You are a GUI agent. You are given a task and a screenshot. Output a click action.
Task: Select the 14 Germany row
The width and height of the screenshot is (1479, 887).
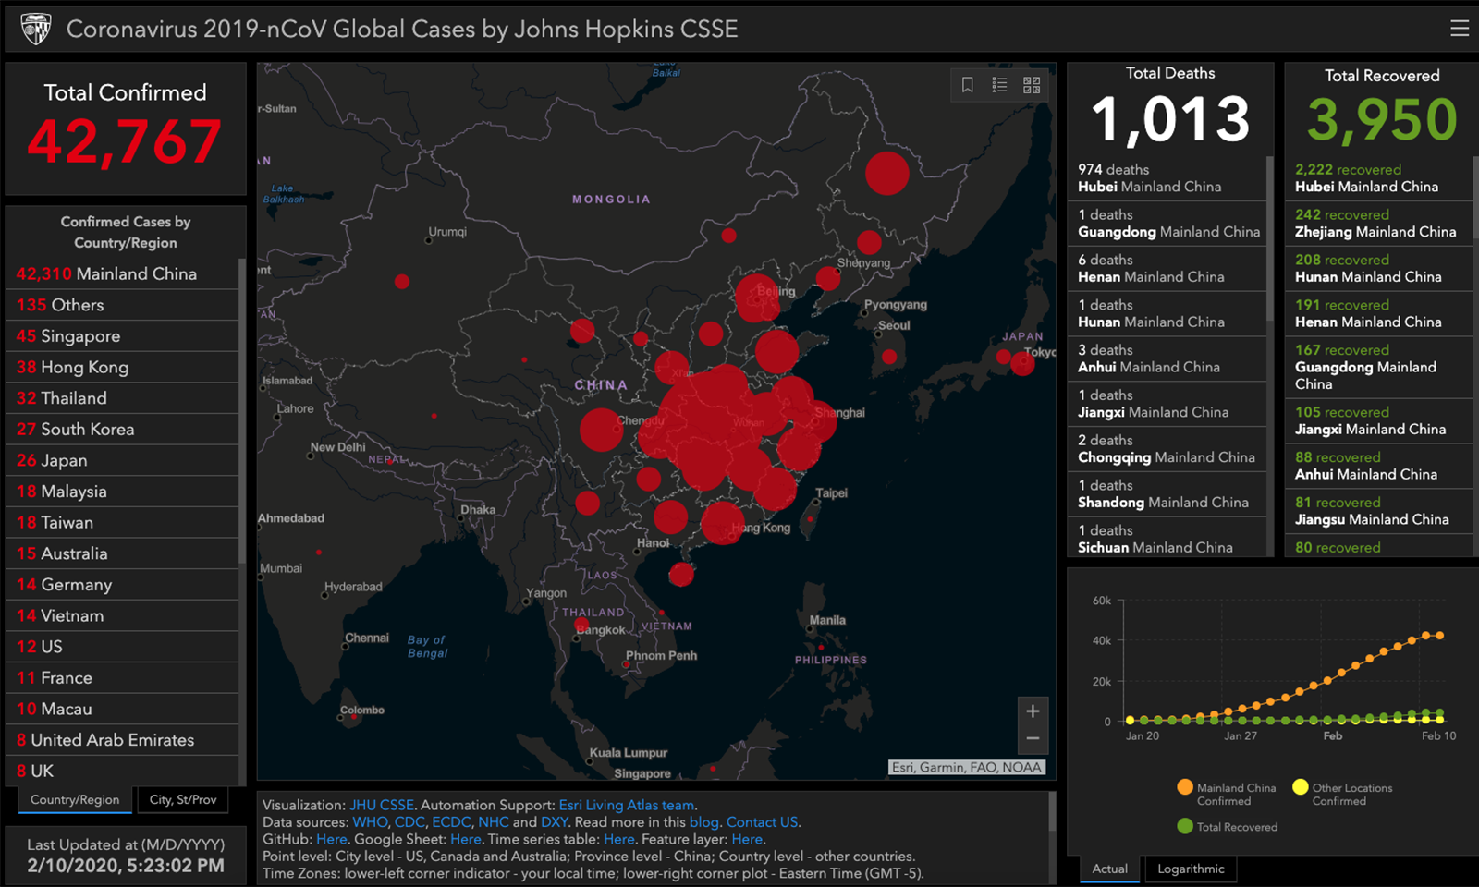tap(122, 585)
